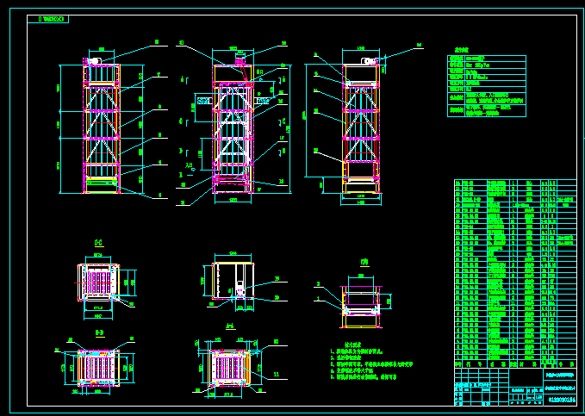Click the technical requirements notes block
585x416 pixels.
click(371, 362)
